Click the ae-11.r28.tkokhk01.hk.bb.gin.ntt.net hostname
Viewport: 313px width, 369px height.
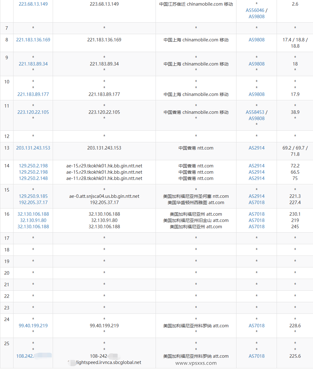coord(104,178)
